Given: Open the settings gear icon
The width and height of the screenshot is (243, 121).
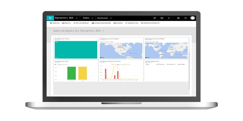Looking at the screenshot, I should tap(178, 18).
